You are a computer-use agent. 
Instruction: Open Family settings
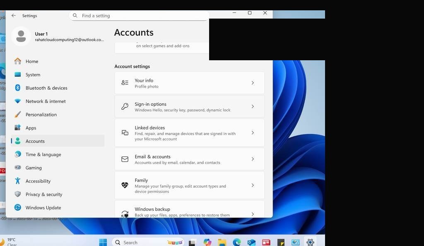coord(189,185)
